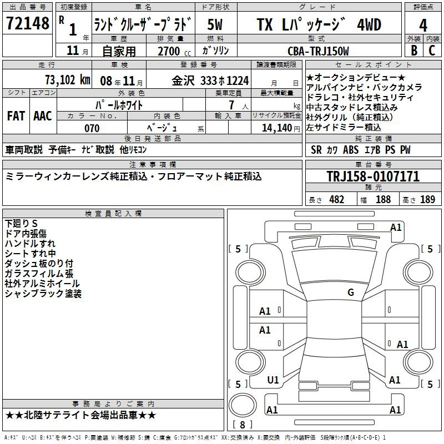Select the G mark on the windshield

351,292
